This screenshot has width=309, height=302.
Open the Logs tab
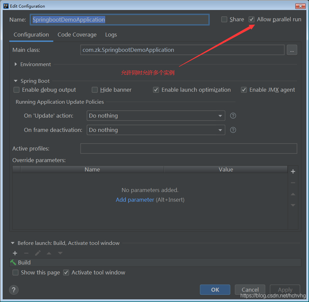coord(111,35)
